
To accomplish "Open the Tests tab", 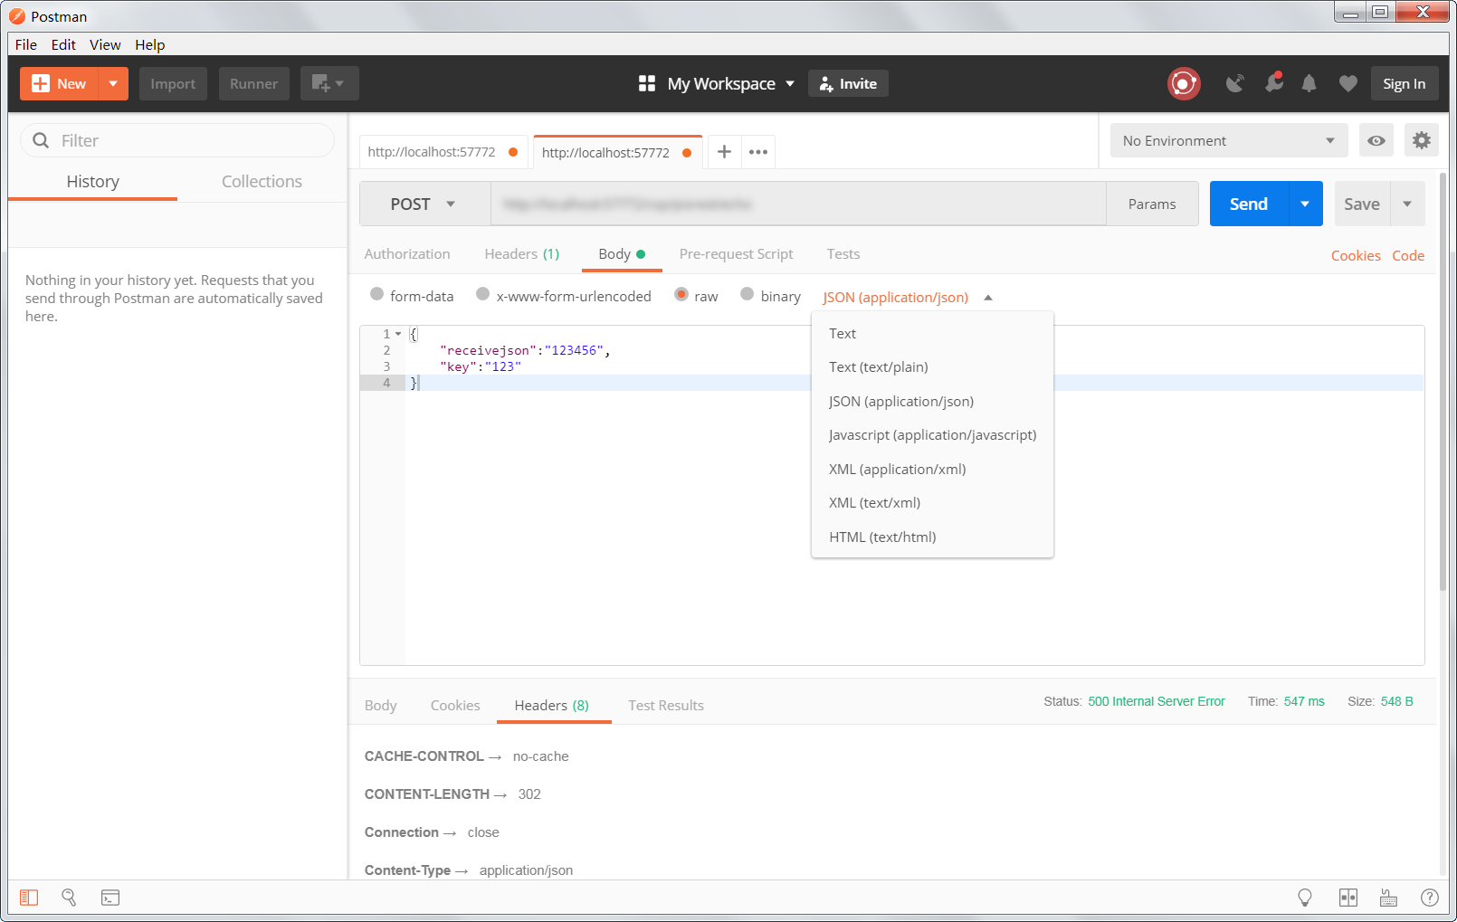I will pos(843,254).
